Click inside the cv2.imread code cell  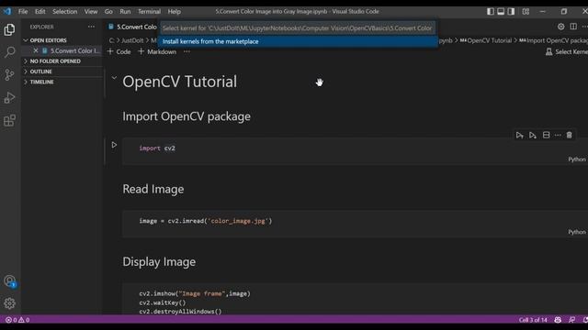(x=355, y=224)
